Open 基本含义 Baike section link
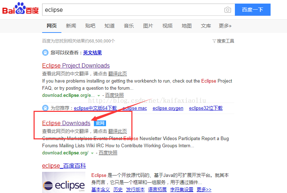Screen dimensions: 287x193 pos(101,189)
